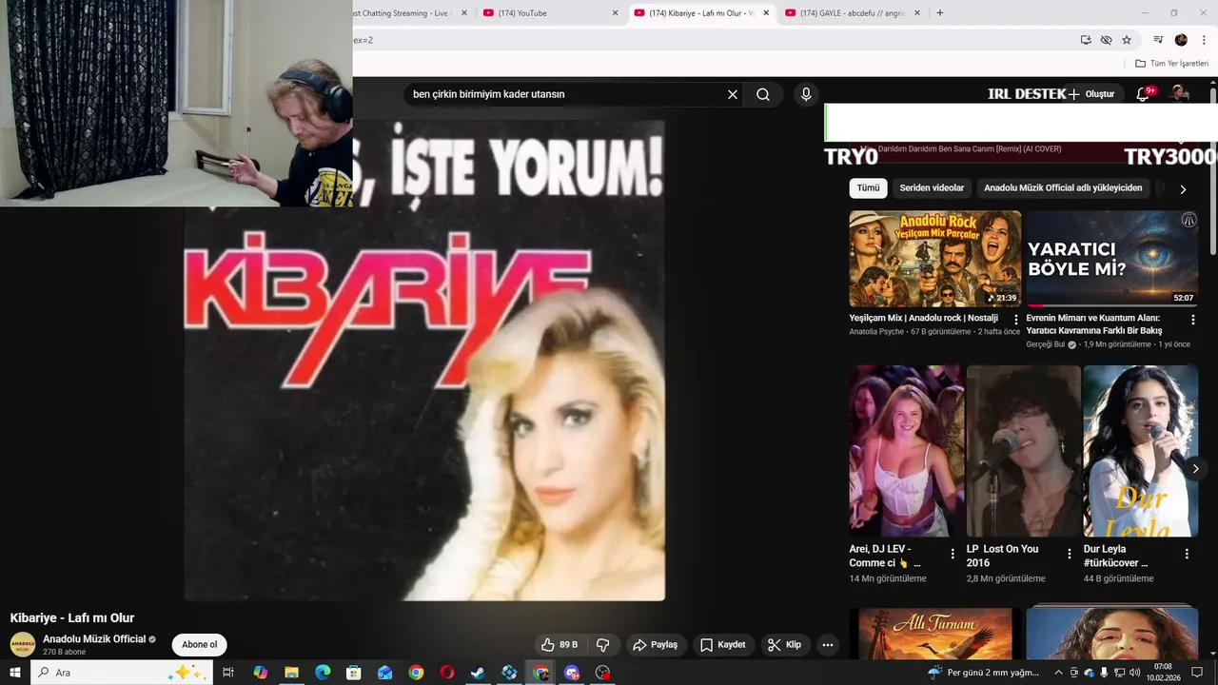Click the Klip clip button

point(785,644)
